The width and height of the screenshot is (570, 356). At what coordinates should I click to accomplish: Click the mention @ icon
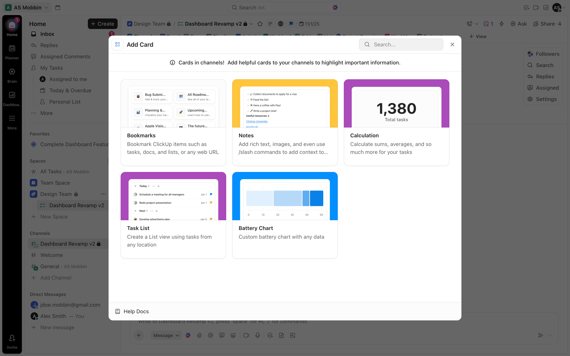click(210, 335)
